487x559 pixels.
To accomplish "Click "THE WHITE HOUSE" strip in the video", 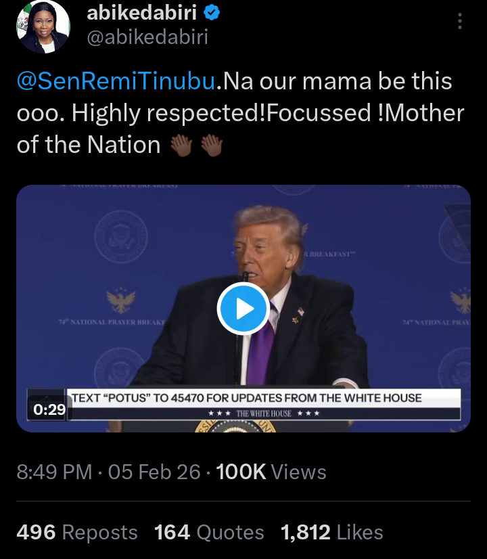I will pos(263,413).
